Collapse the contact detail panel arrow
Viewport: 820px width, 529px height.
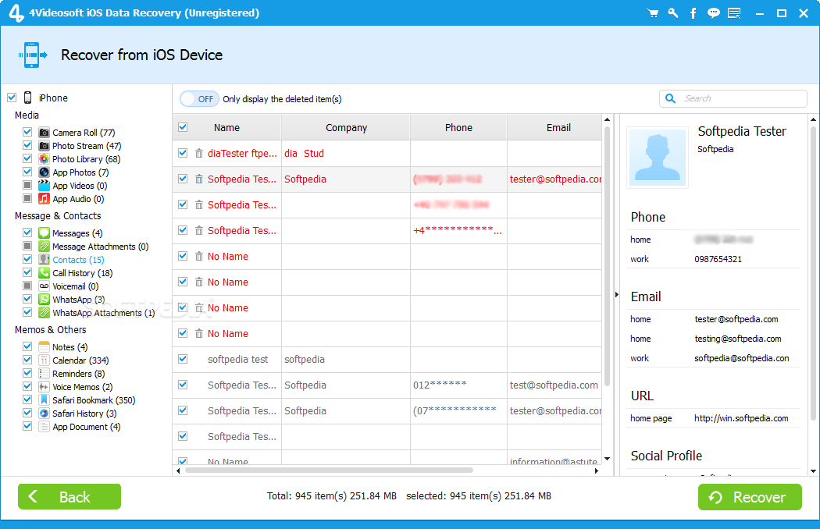tap(617, 295)
